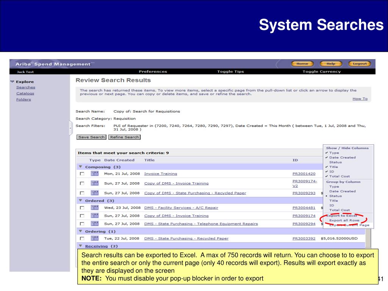This screenshot has height=291, width=388.
Task: Click document icon for PR3003392 row
Action: (94, 238)
